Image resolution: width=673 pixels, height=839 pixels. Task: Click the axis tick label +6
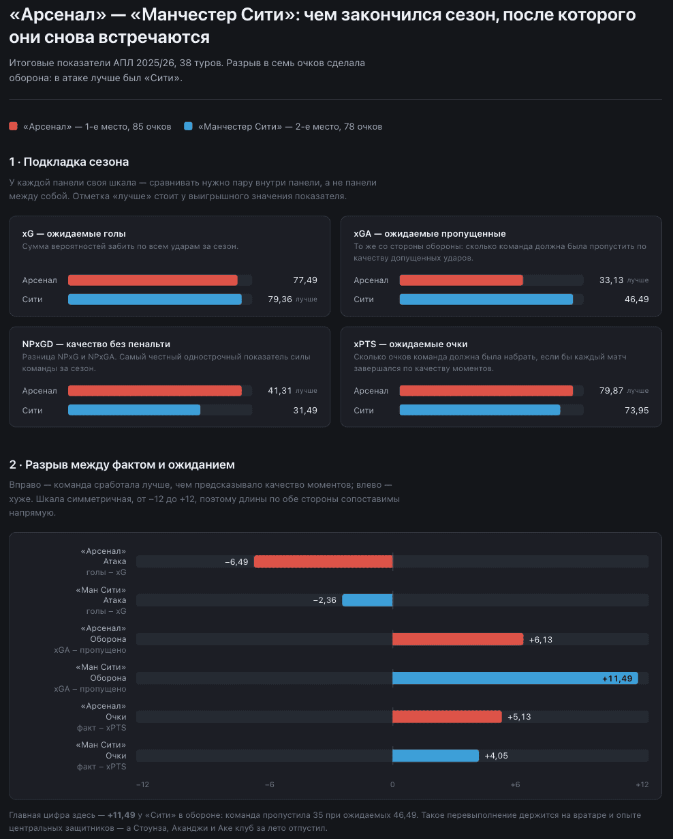pyautogui.click(x=516, y=785)
